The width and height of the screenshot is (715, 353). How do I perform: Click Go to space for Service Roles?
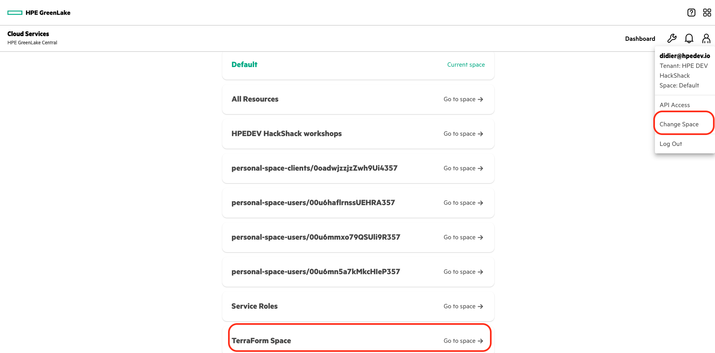[463, 306]
